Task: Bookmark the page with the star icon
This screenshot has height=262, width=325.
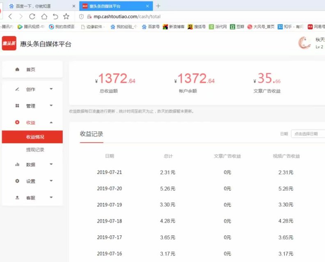Action: click(66, 16)
